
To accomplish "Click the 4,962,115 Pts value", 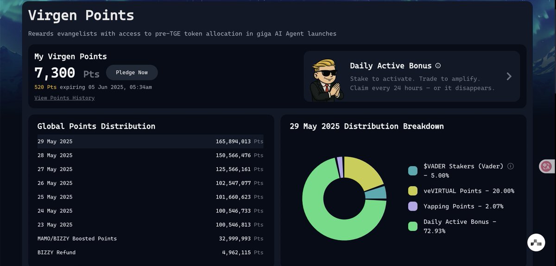I will [x=243, y=252].
